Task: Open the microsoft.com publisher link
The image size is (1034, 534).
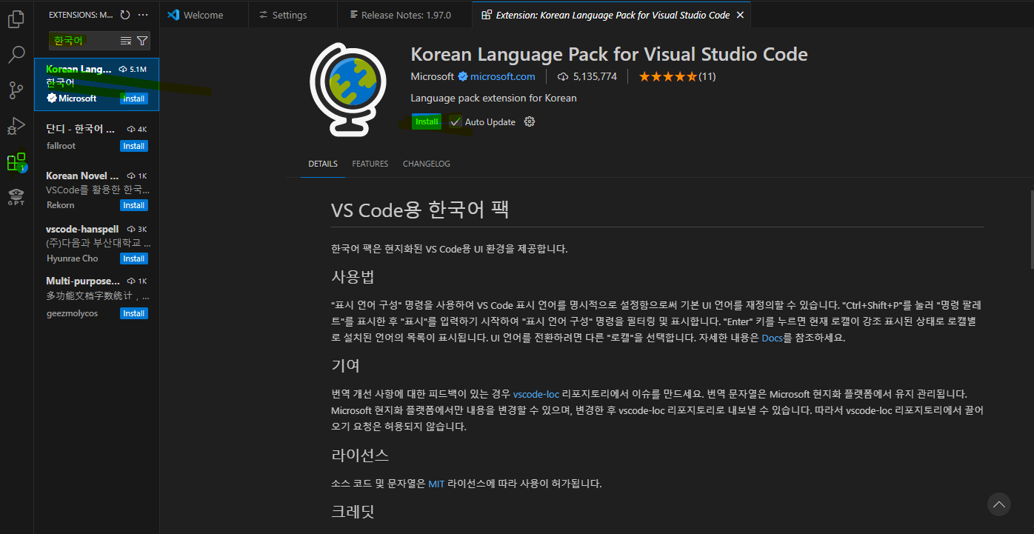Action: 502,76
